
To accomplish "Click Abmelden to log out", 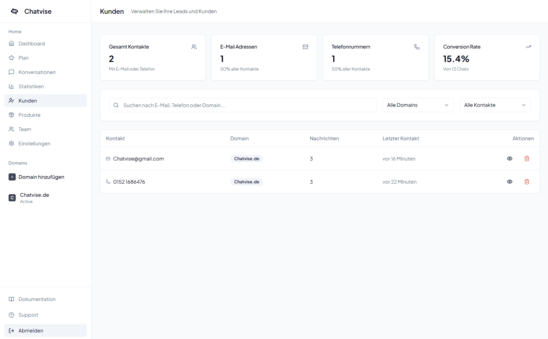I will (x=31, y=330).
